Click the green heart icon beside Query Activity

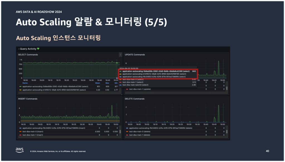point(38,49)
